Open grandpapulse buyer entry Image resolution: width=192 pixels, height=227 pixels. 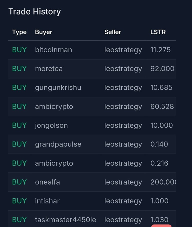58,144
